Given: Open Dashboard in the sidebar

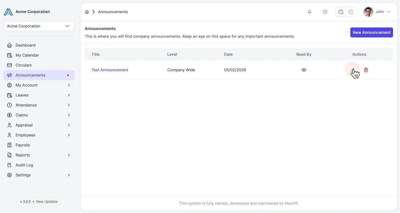Looking at the screenshot, I should pos(39,45).
